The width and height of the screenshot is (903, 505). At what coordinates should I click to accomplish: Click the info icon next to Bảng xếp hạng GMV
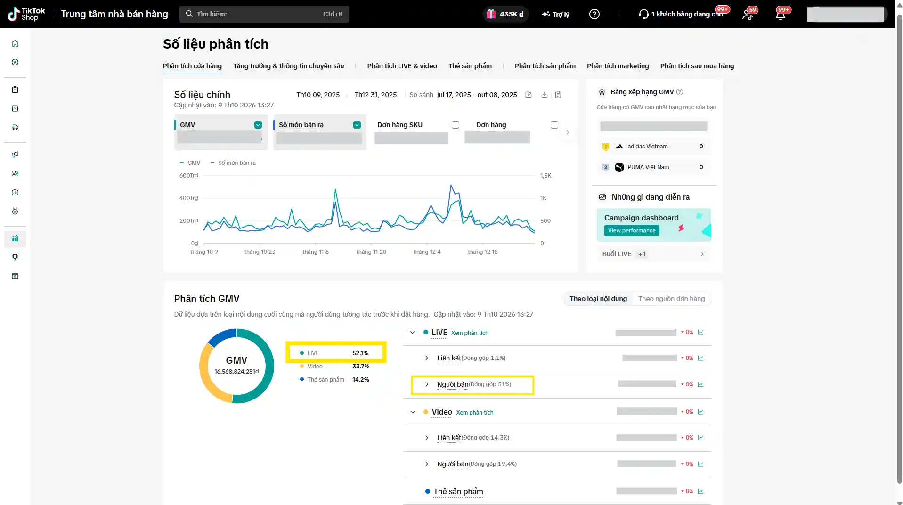tap(680, 92)
